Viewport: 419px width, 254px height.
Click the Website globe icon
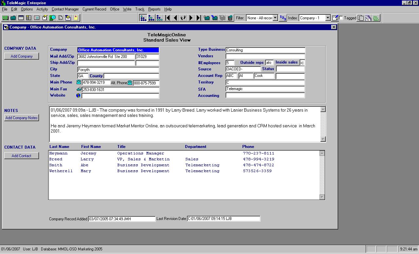coord(78,96)
